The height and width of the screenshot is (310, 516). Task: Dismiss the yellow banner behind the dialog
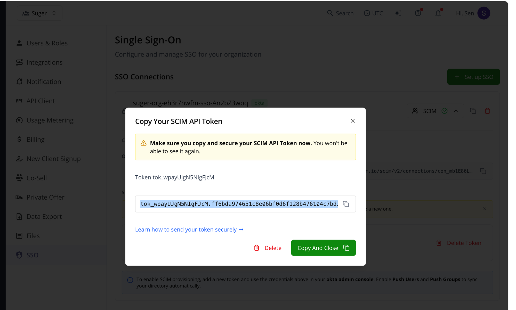(x=485, y=209)
